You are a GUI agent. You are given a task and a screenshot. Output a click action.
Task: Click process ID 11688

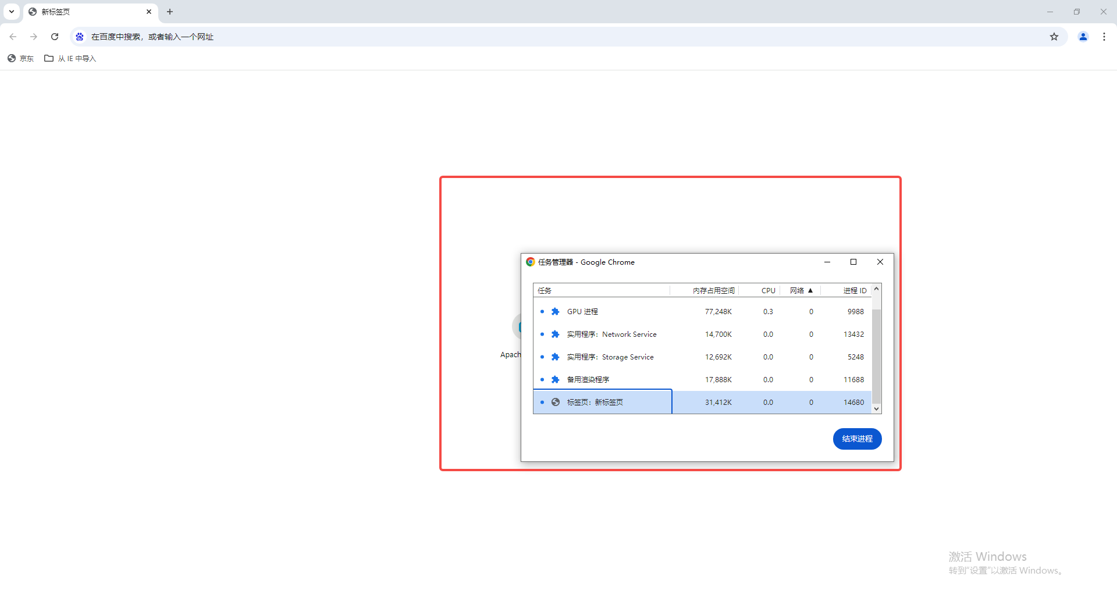(x=854, y=380)
